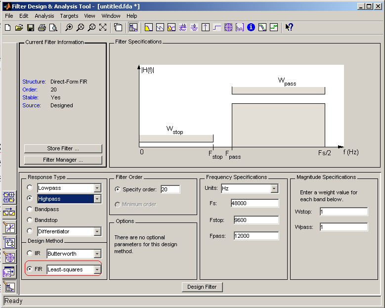The width and height of the screenshot is (385, 308).
Task: Show Magnitude and Phase Responses plot
Action: tap(171, 28)
